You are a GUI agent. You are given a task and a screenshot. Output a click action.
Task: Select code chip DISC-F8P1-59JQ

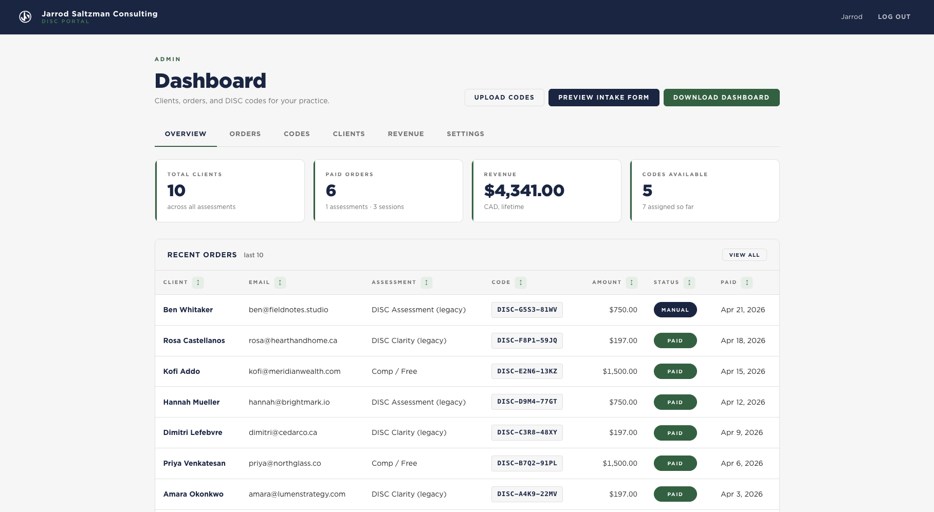coord(527,340)
